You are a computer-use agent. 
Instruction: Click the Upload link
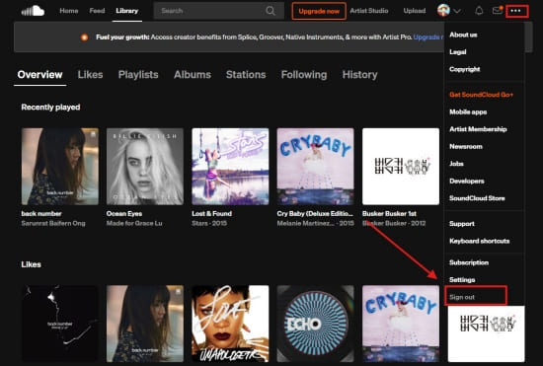[x=415, y=11]
